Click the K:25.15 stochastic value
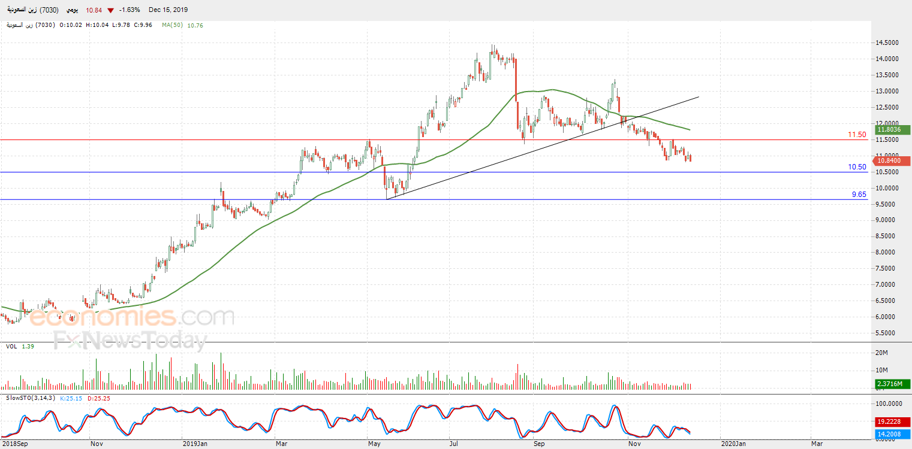 [x=71, y=398]
